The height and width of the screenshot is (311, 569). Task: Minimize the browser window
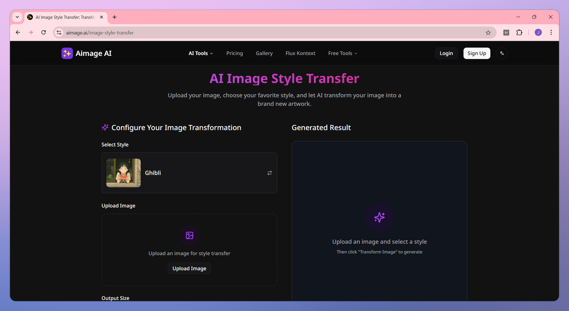point(517,17)
